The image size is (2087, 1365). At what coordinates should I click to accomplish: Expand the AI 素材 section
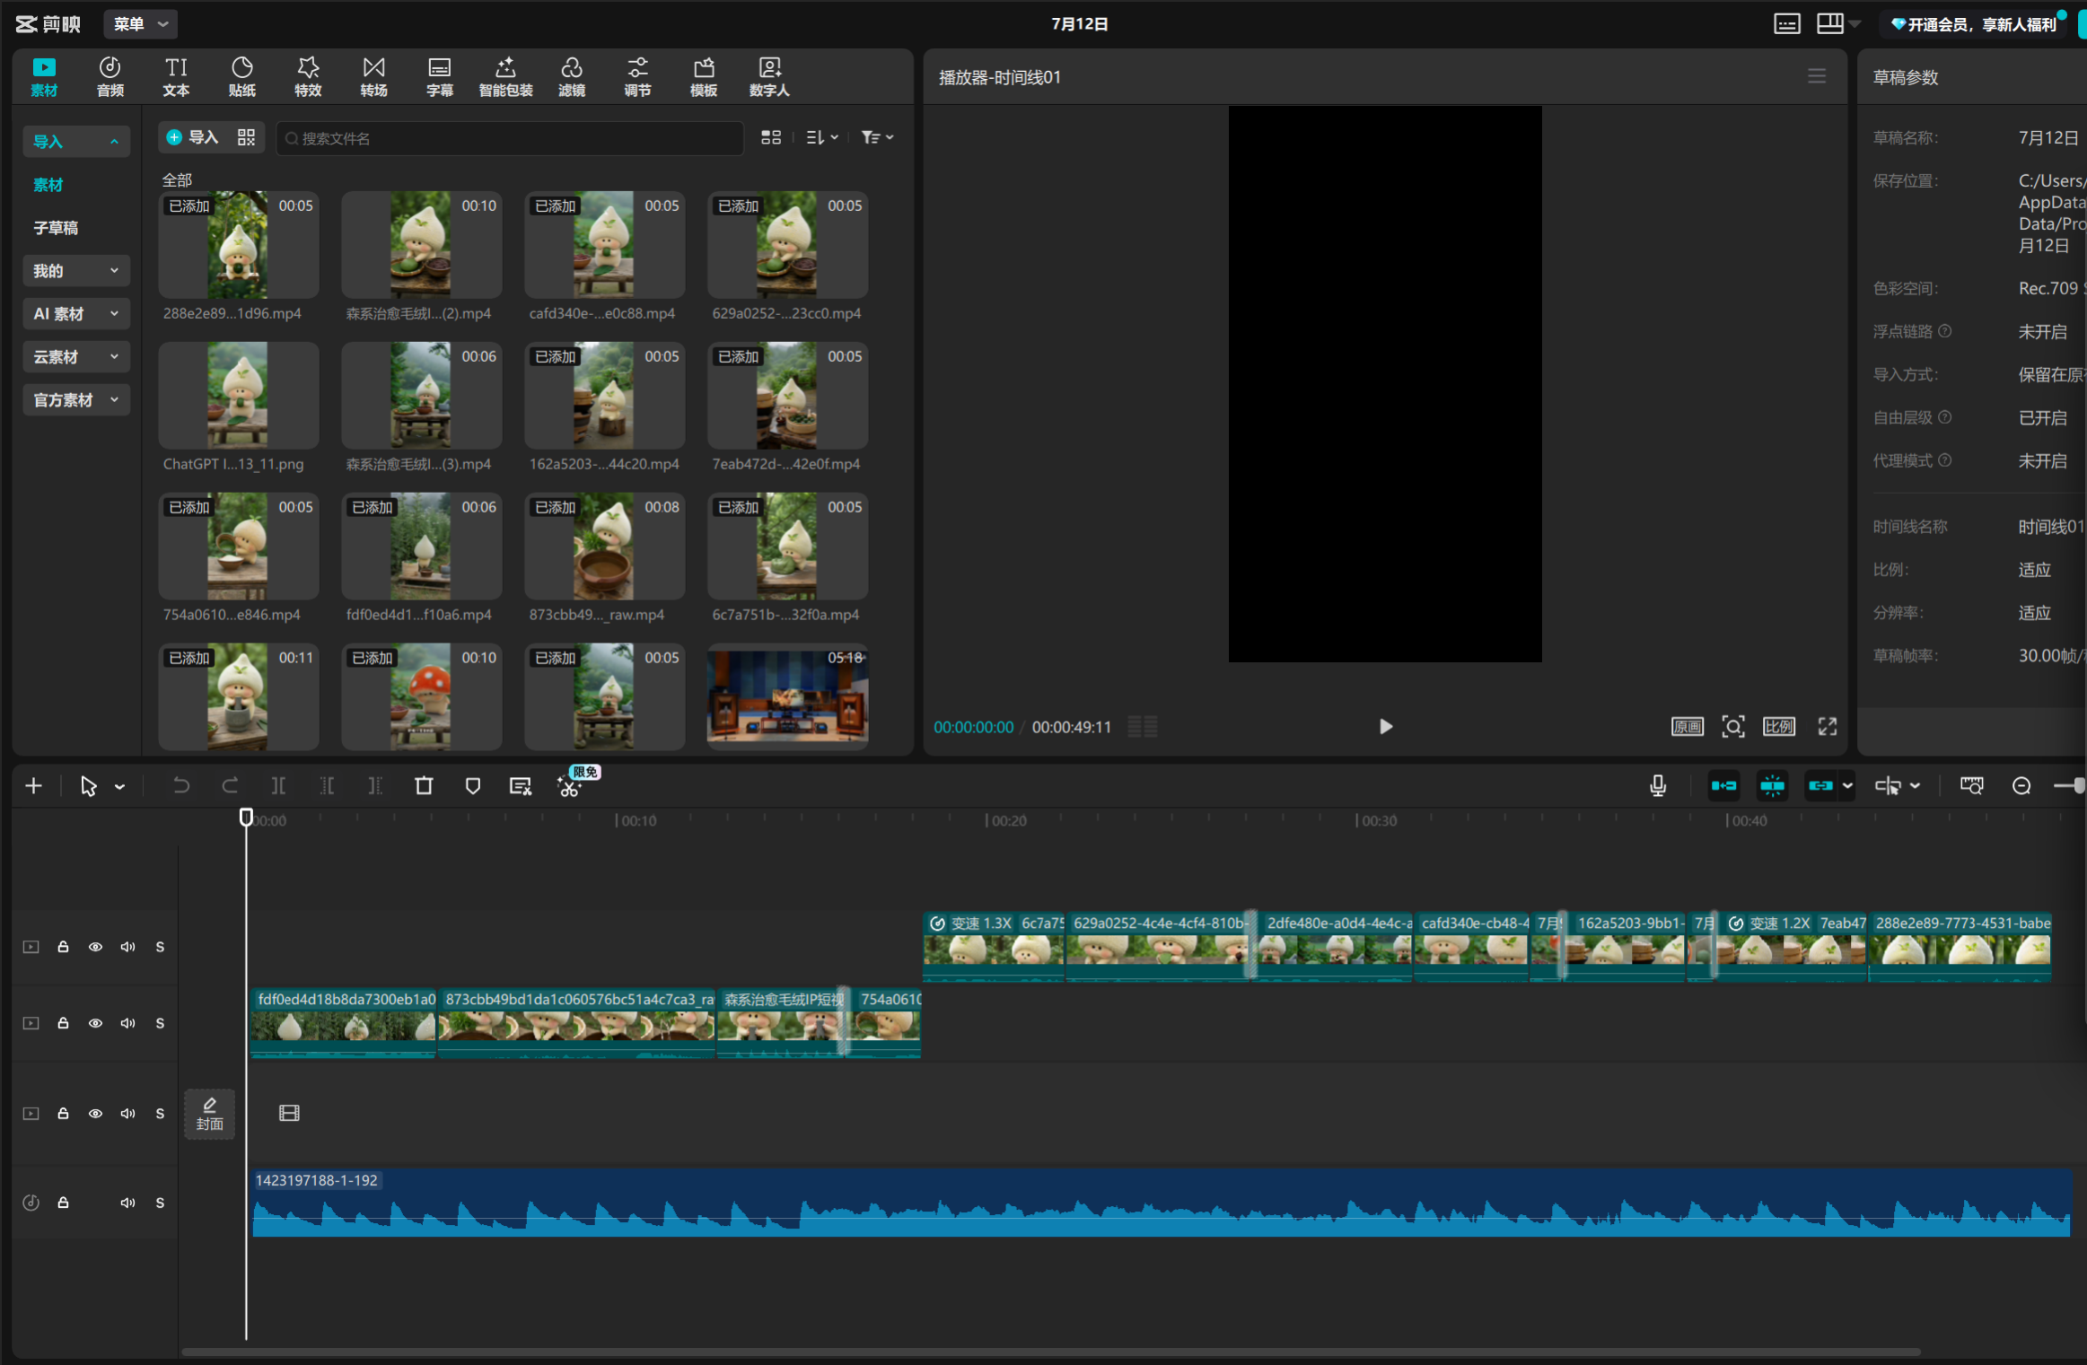[x=76, y=314]
